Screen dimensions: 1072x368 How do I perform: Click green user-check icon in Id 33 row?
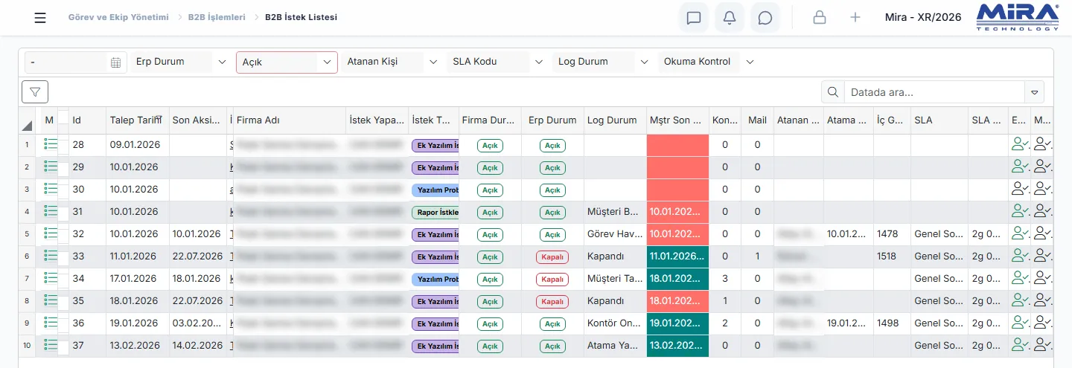point(1020,256)
